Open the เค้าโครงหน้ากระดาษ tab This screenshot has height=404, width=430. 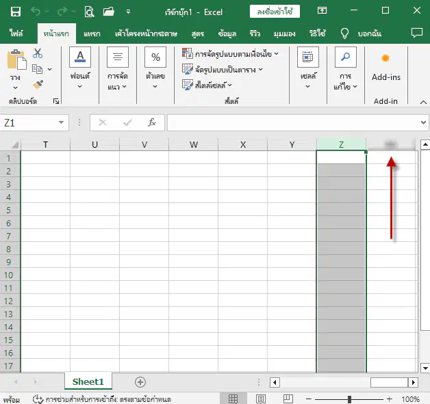click(x=146, y=33)
